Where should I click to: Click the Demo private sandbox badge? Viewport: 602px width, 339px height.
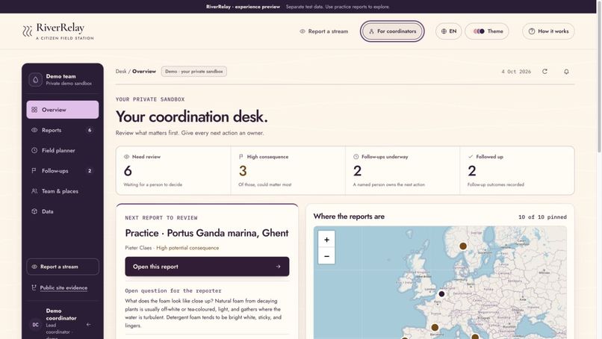194,72
